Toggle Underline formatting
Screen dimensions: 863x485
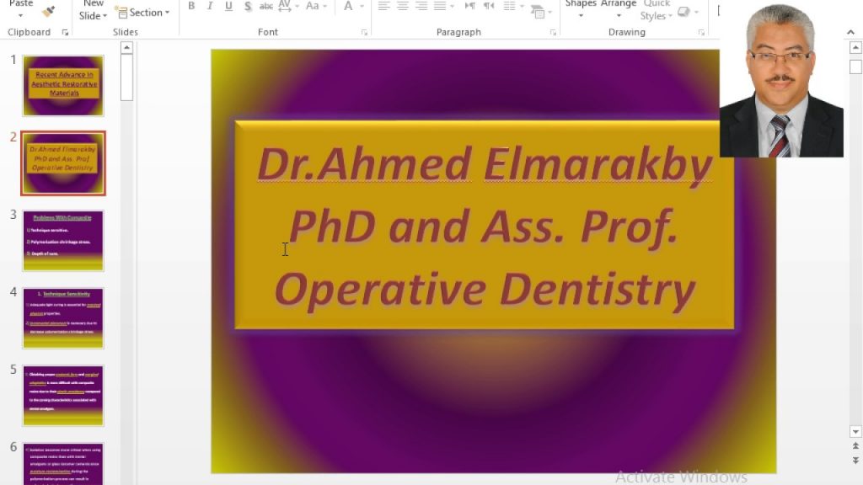(x=228, y=6)
